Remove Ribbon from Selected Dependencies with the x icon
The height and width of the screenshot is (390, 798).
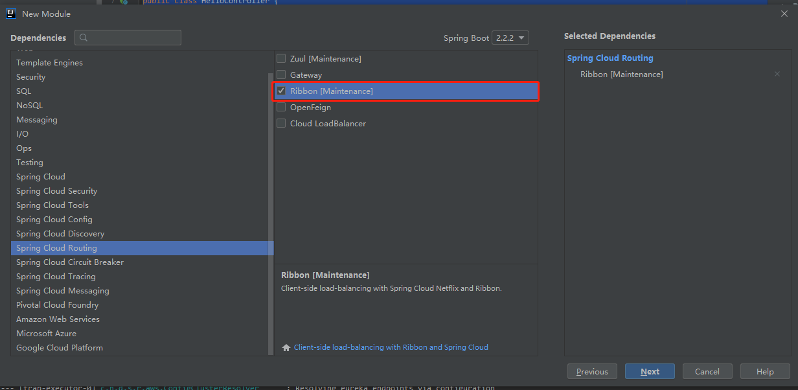click(777, 75)
